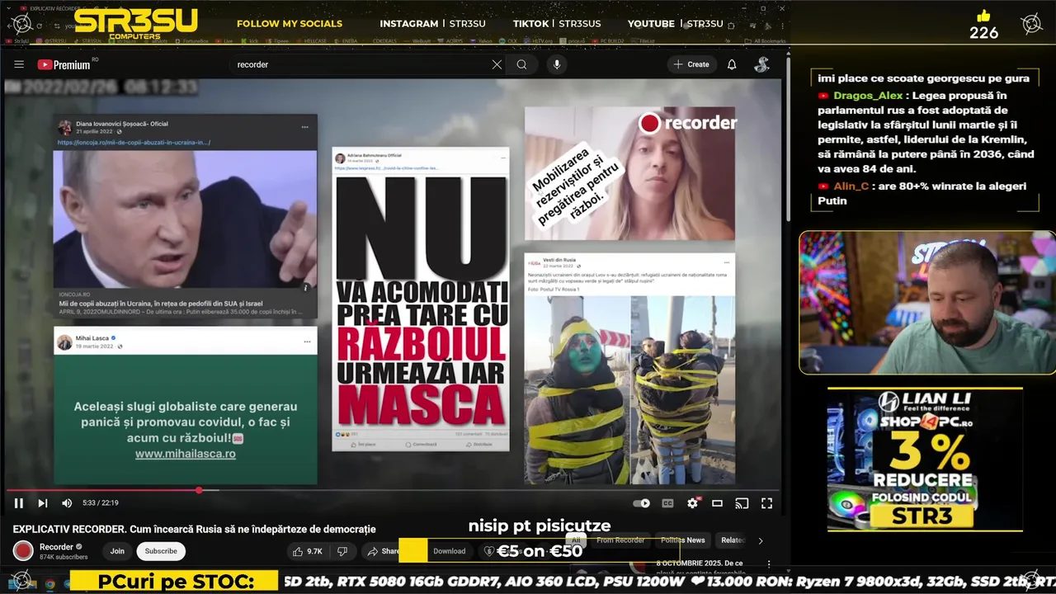The image size is (1056, 594).
Task: Click the '874K subscribers' text
Action: coord(64,557)
